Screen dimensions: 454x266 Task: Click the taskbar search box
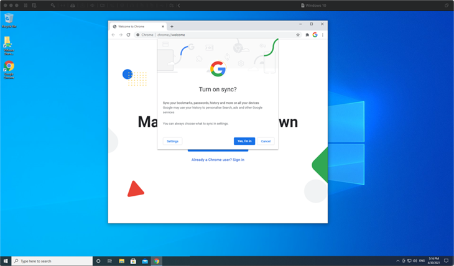(53, 261)
